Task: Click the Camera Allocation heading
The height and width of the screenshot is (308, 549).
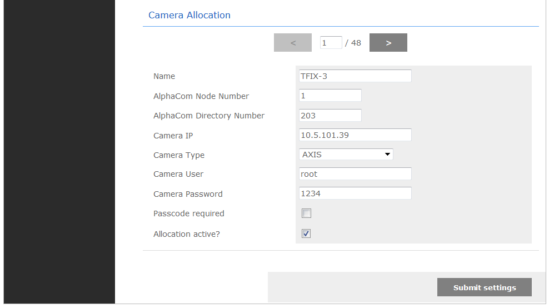Action: pyautogui.click(x=189, y=16)
